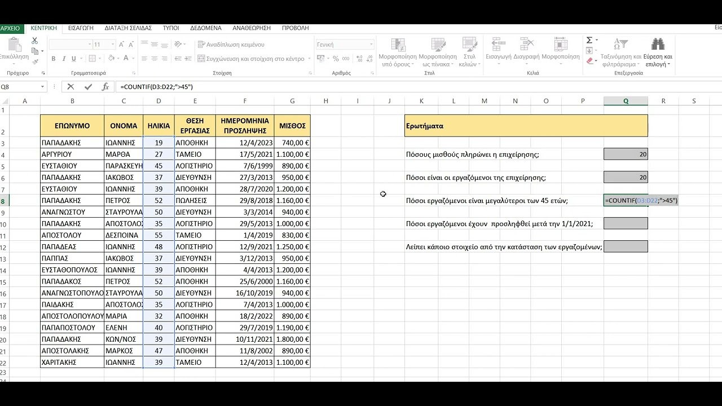722x406 pixels.
Task: Click the Orientation text angle icon
Action: 178,44
